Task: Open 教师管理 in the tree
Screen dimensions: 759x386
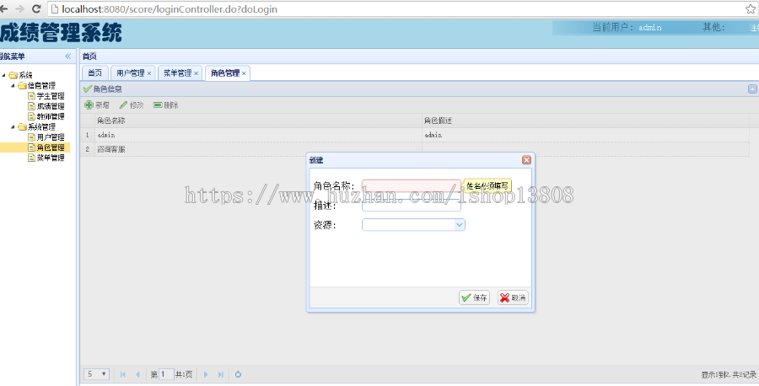Action: pyautogui.click(x=51, y=116)
